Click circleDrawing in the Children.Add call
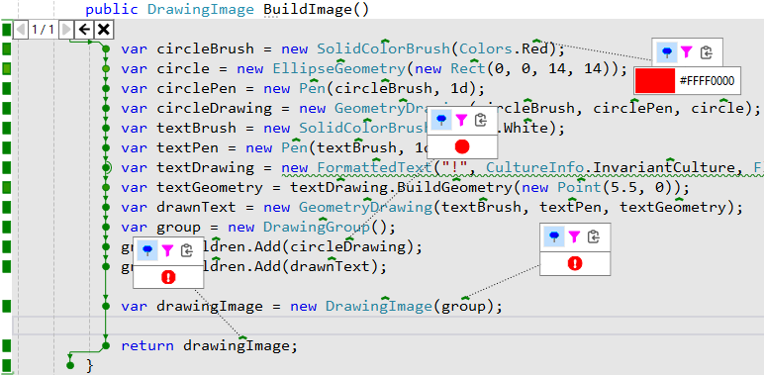 (347, 247)
